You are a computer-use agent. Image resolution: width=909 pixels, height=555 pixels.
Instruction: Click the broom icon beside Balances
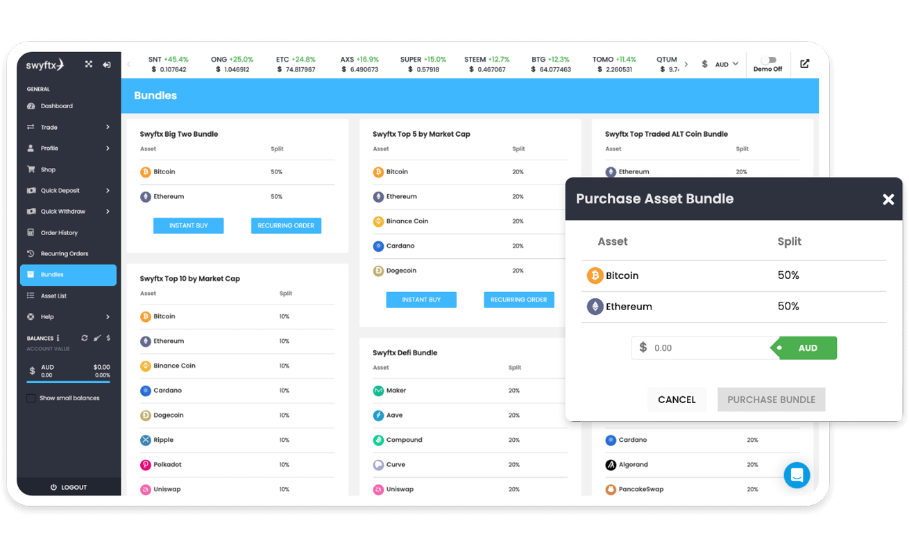click(x=97, y=338)
